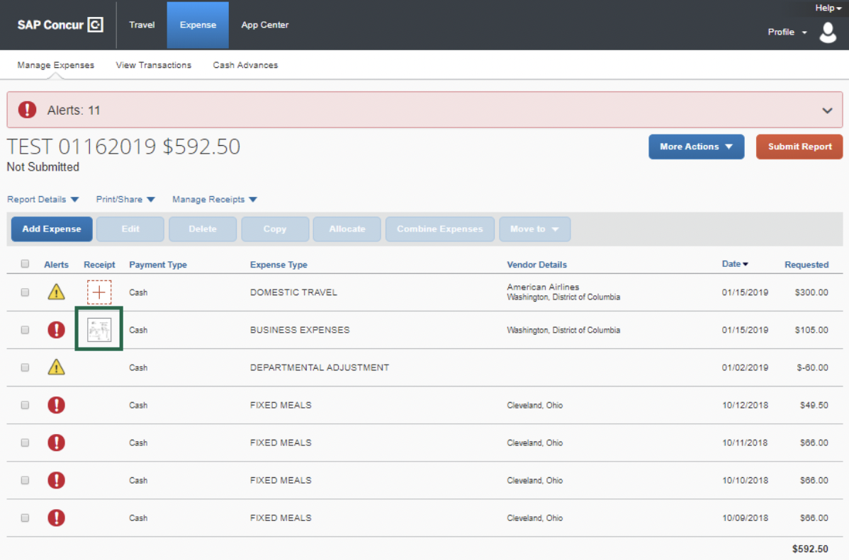Open the user profile avatar icon
The width and height of the screenshot is (849, 560).
828,33
